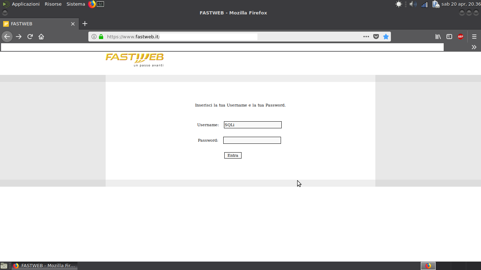Select the FASTWEB browser tab
The image size is (481, 270).
[39, 24]
